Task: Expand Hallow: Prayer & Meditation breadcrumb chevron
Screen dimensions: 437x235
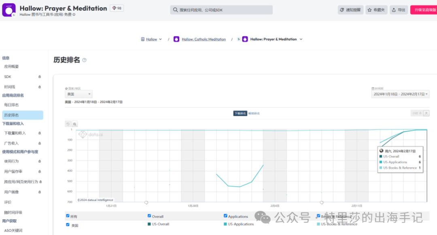Action: 301,39
